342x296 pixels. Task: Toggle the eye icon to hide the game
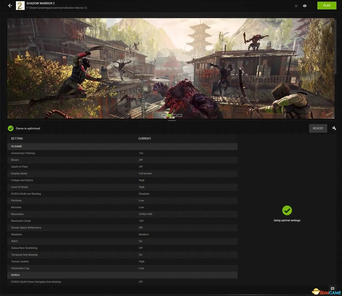click(305, 6)
